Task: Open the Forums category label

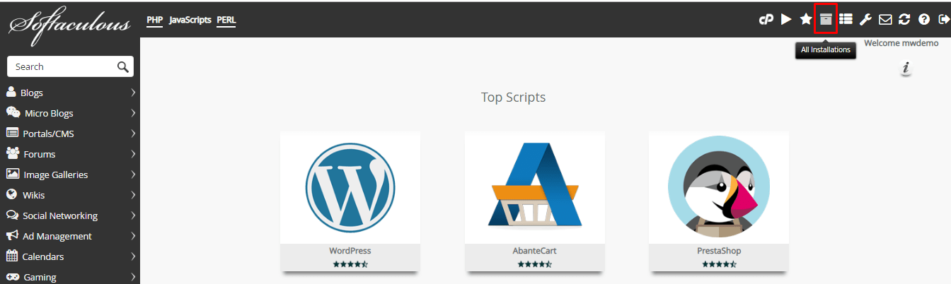Action: click(x=39, y=154)
